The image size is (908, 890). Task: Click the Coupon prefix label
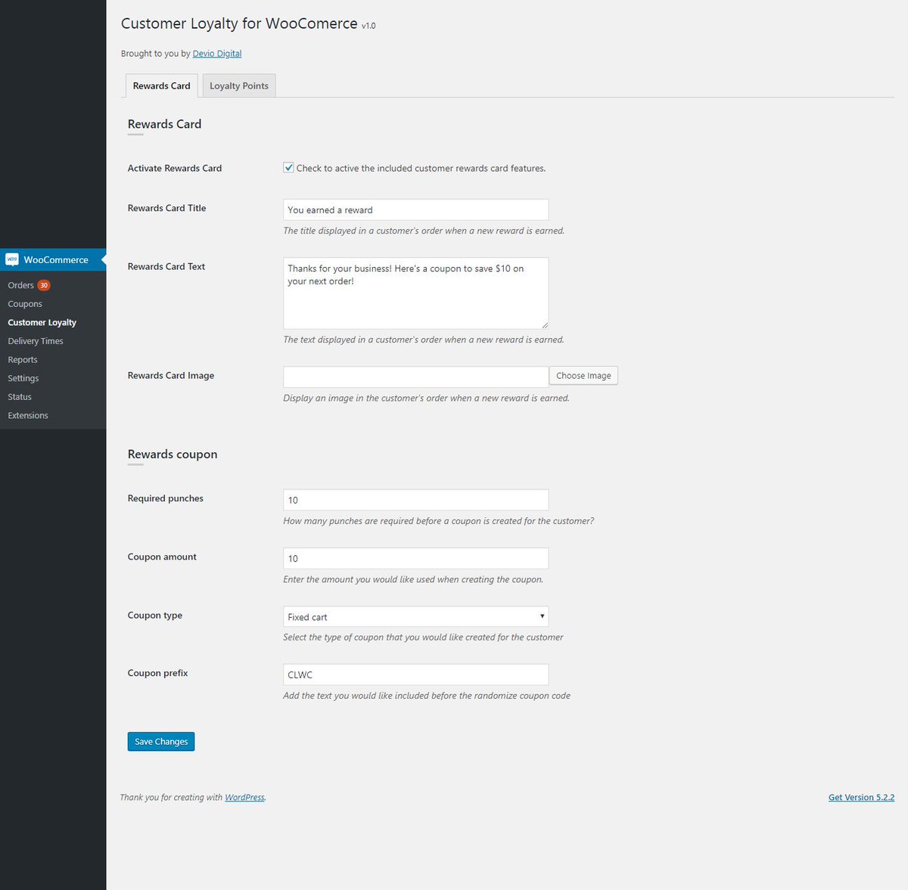point(158,673)
